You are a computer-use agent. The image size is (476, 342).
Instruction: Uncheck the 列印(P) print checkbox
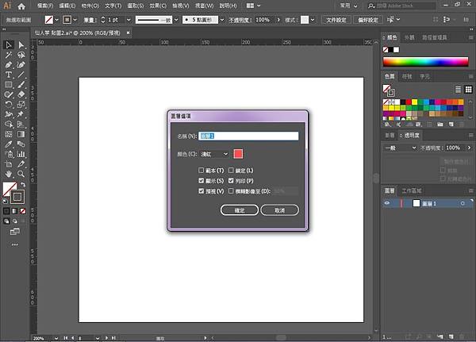click(x=231, y=181)
